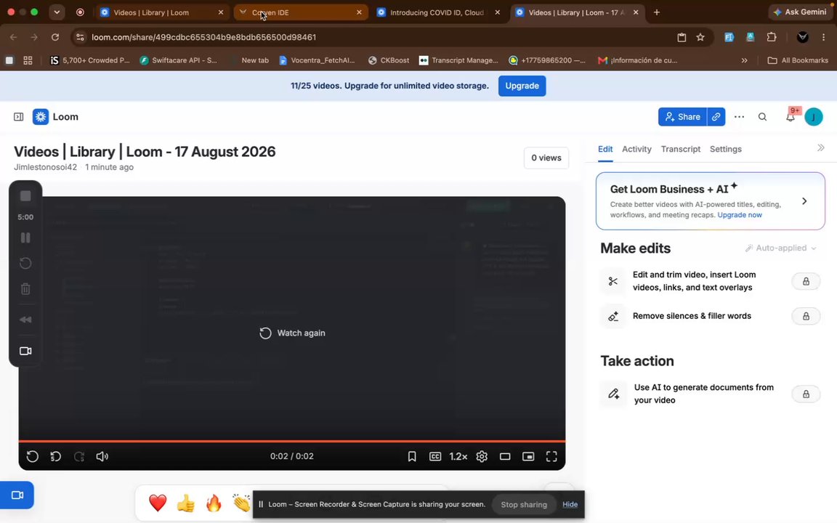Toggle theater mode view
The image size is (837, 523).
[x=505, y=456]
